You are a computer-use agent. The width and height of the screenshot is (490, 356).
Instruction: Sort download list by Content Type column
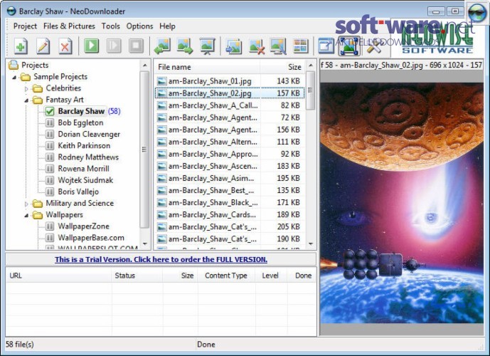click(x=227, y=276)
